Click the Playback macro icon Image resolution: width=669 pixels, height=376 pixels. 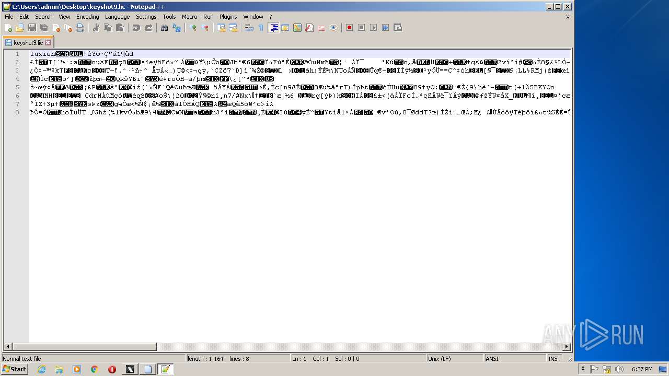tap(373, 28)
